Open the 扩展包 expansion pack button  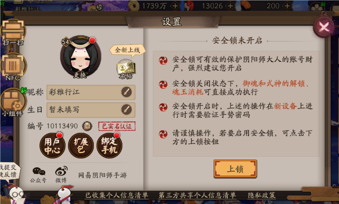(81, 145)
